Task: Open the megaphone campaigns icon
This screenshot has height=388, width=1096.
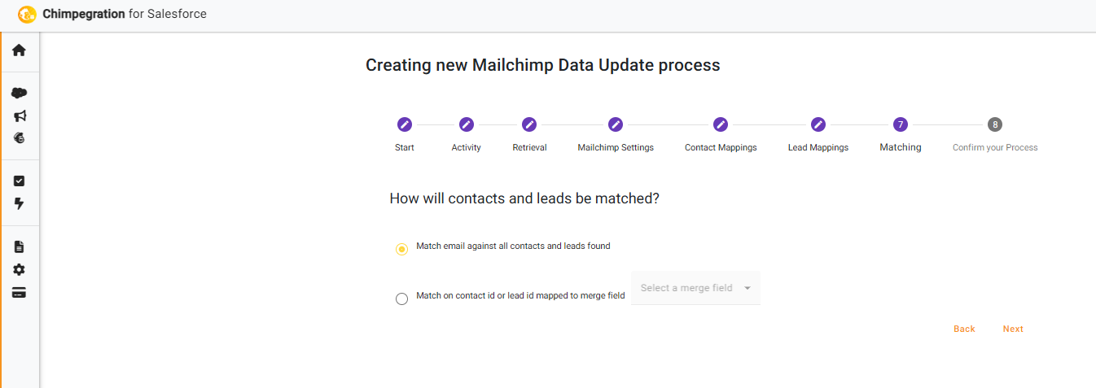Action: point(20,116)
